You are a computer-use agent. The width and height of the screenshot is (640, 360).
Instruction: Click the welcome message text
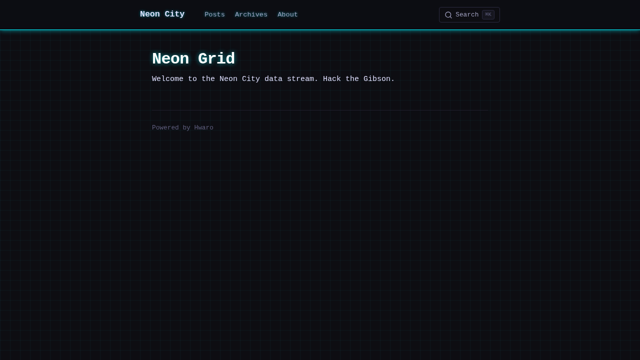tap(273, 79)
